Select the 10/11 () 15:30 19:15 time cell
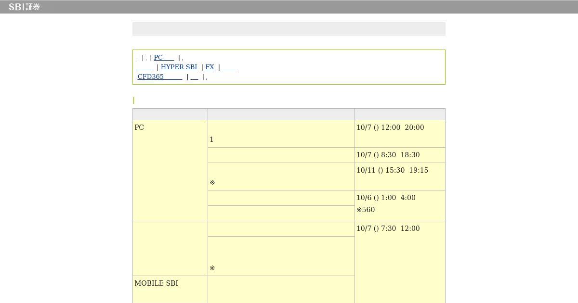The height and width of the screenshot is (303, 578). click(400, 177)
